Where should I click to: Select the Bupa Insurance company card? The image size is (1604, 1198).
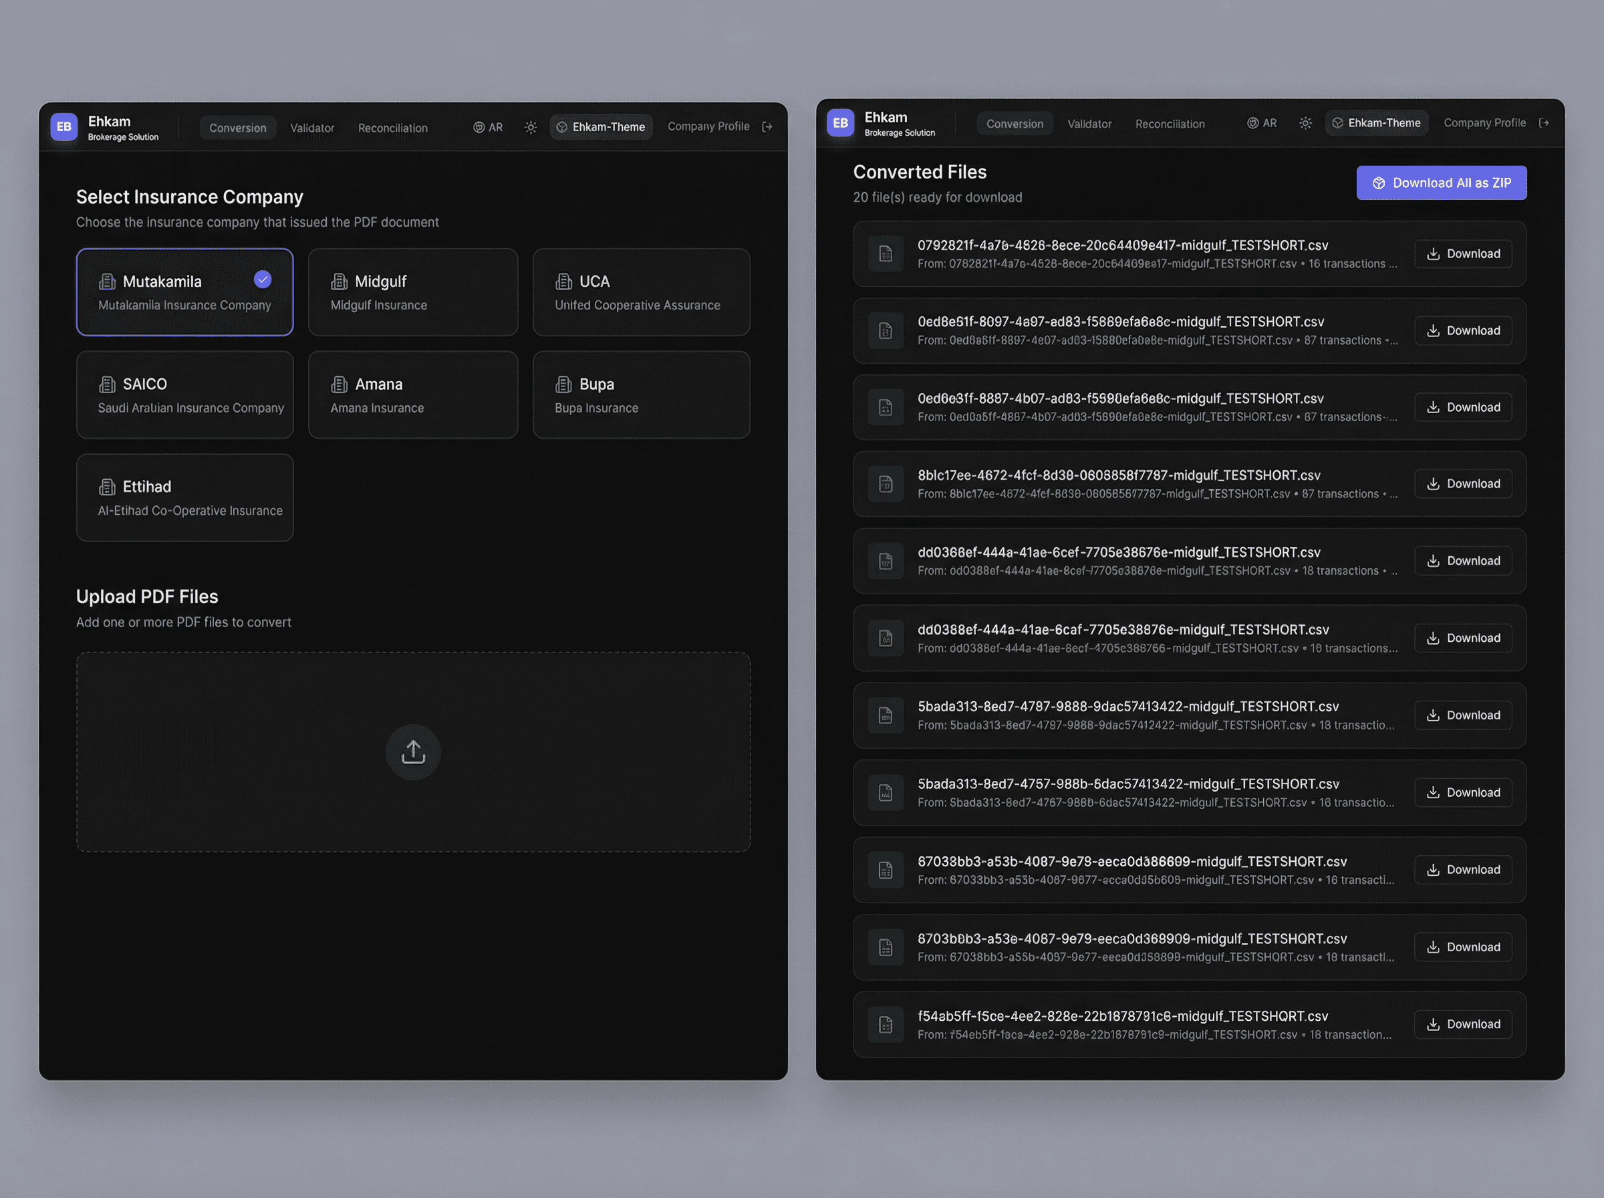[641, 394]
